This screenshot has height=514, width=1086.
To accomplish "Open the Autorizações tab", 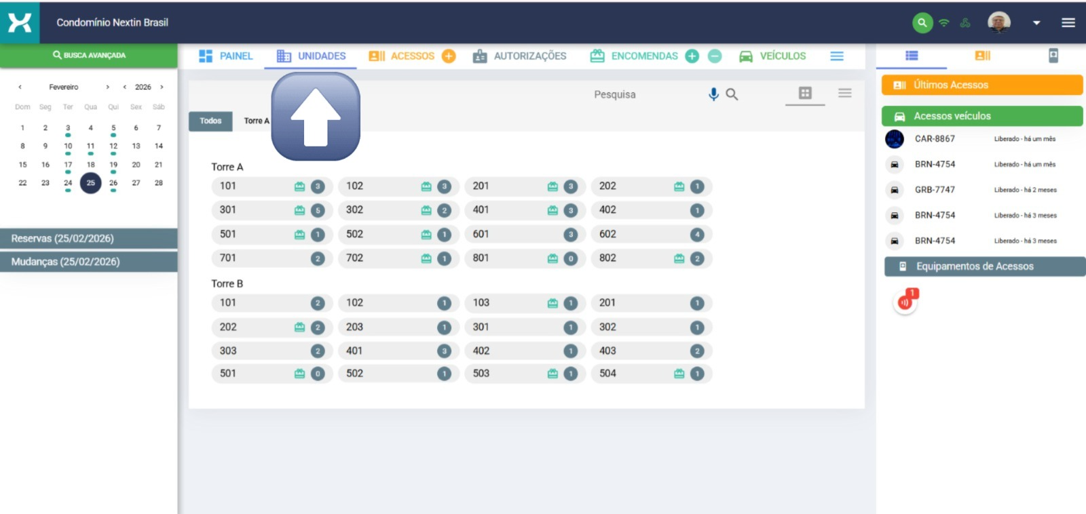I will coord(519,56).
